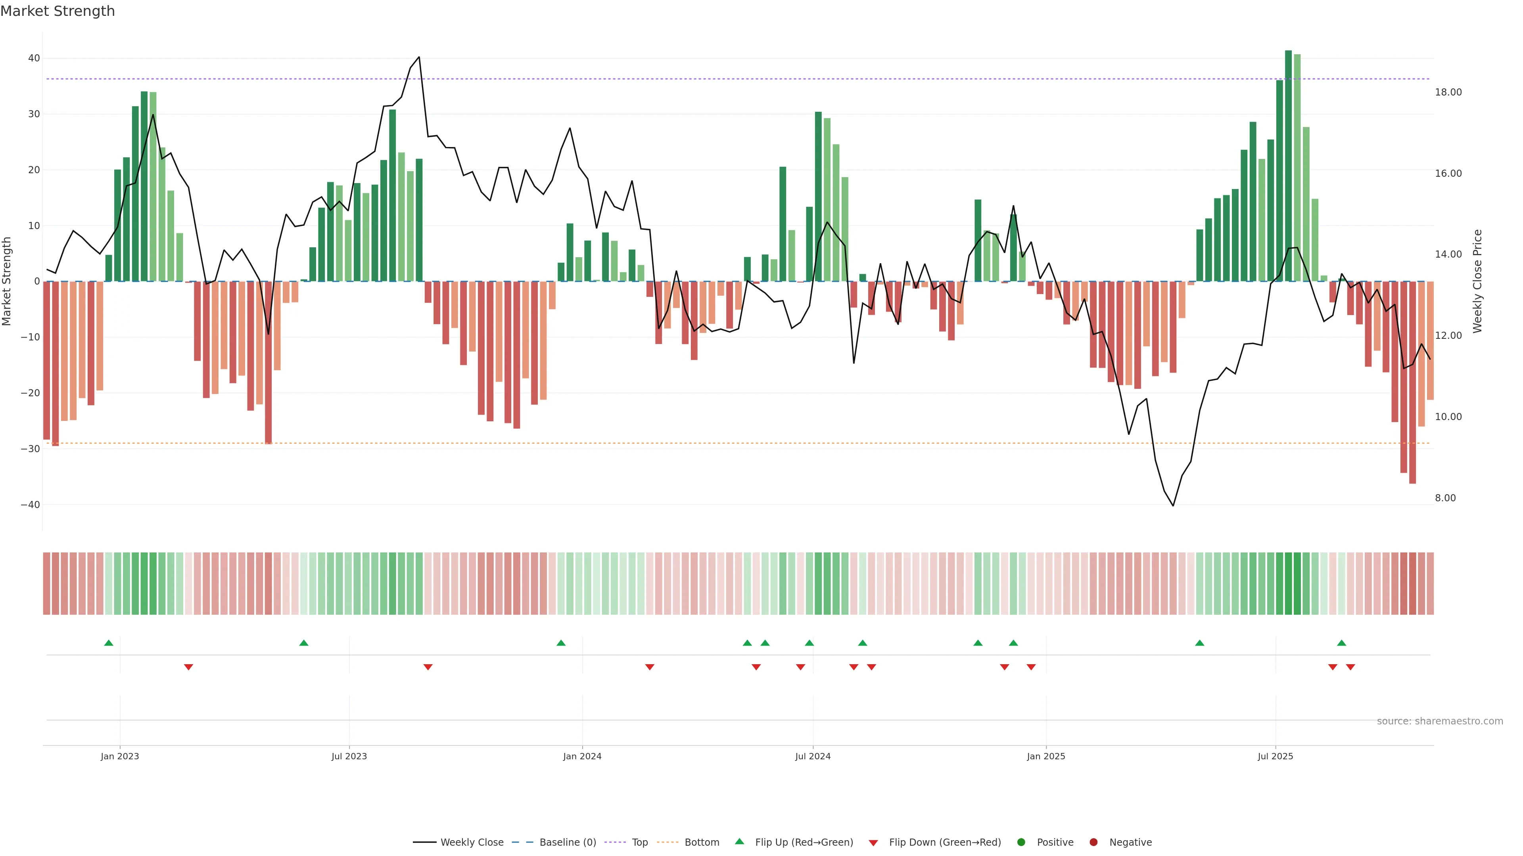Viewport: 1523px width, 856px height.
Task: Click the source: sharemaestro.com text
Action: coord(1440,721)
